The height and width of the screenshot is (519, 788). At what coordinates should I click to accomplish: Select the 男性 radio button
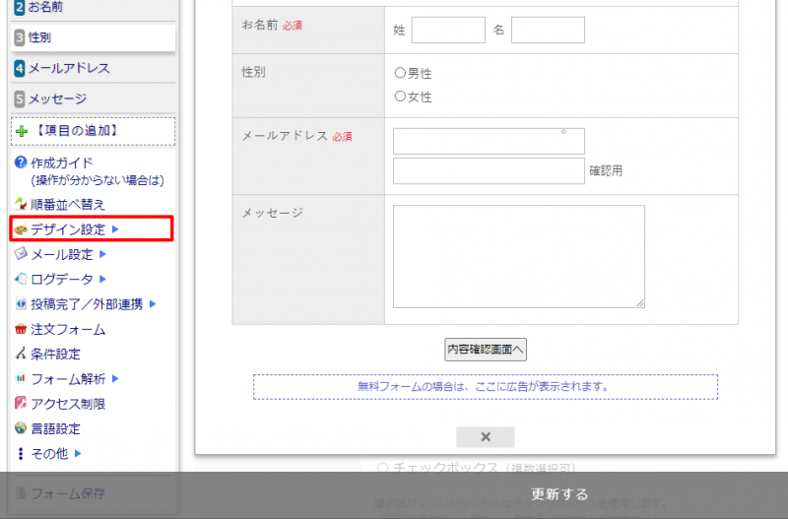point(400,73)
